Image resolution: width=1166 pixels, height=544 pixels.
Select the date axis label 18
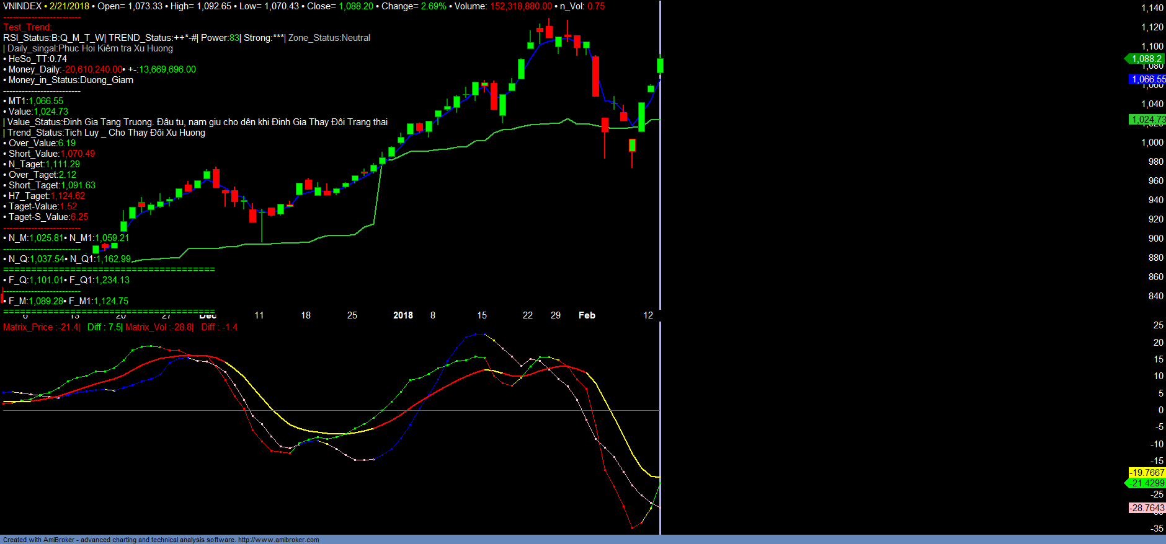point(306,315)
